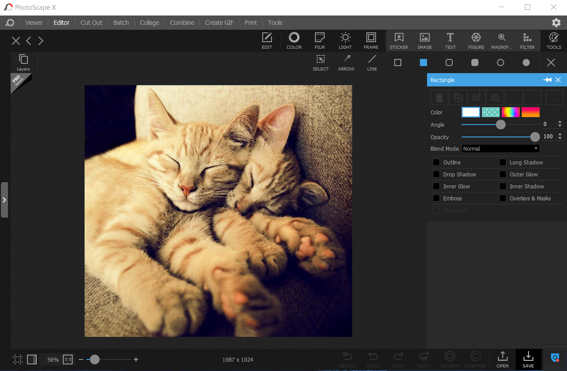Viewport: 567px width, 371px height.
Task: Click the Light adjustment icon
Action: point(345,40)
